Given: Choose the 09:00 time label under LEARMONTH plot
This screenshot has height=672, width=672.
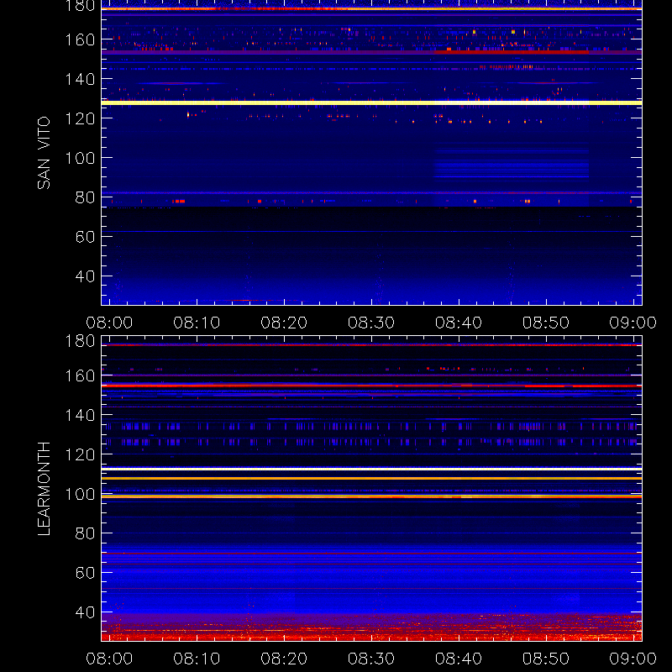Looking at the screenshot, I should [633, 659].
